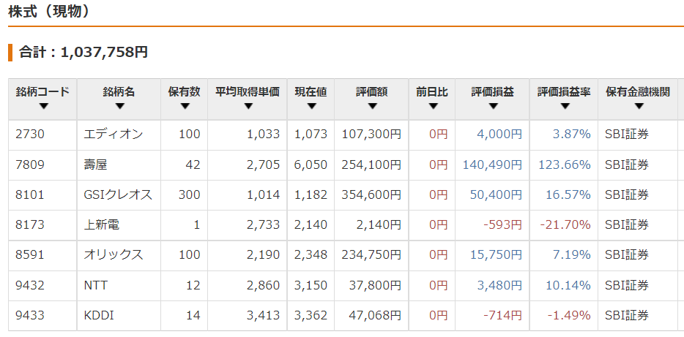Image resolution: width=684 pixels, height=337 pixels.
Task: Click 平均取得単価 2,705 for 壽屋
Action: [x=263, y=164]
